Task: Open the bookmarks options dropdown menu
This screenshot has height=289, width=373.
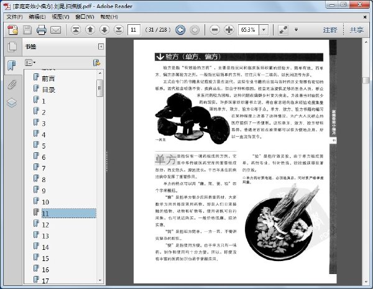Action: [x=30, y=63]
